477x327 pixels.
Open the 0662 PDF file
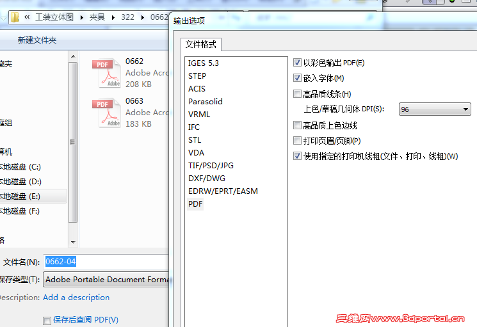[130, 73]
